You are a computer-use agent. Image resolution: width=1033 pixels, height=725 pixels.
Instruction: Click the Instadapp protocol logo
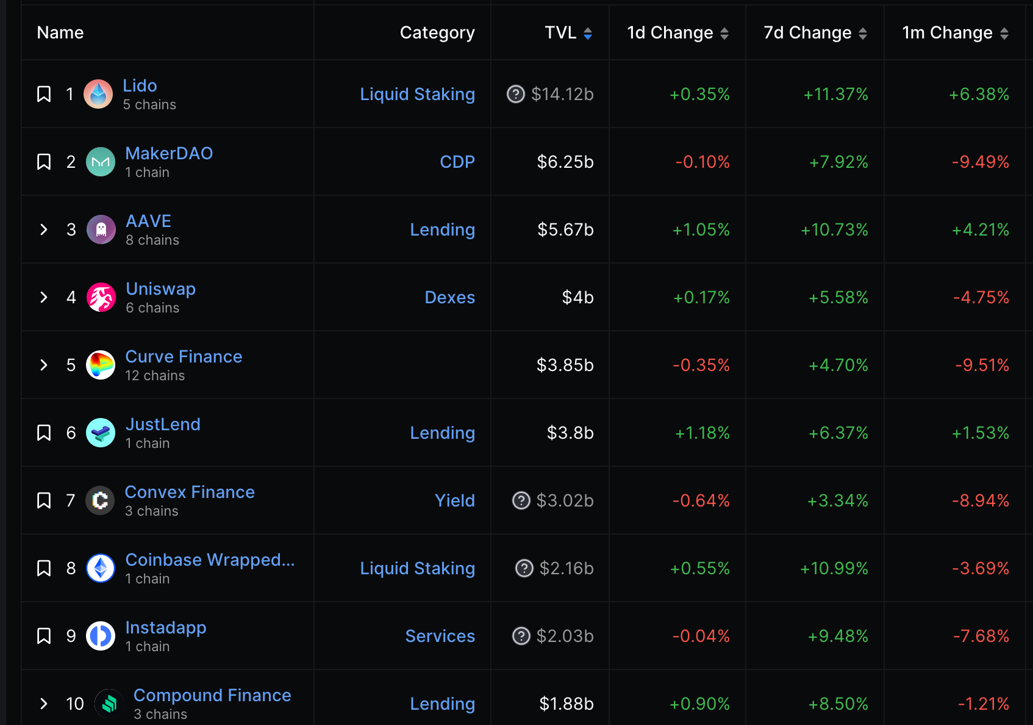coord(101,636)
